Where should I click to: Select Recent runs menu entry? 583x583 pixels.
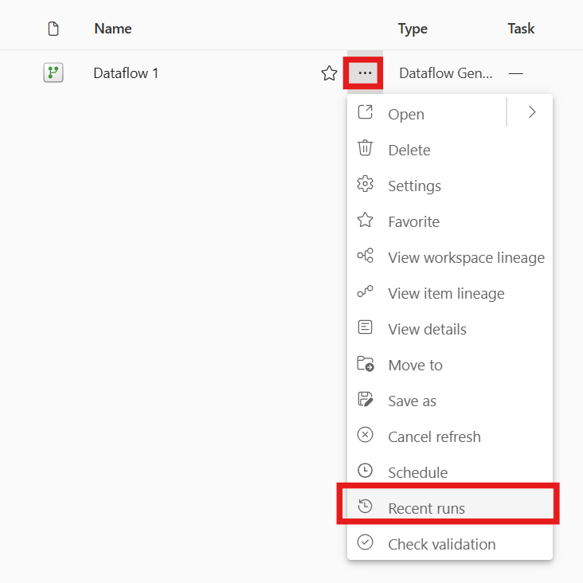coord(426,508)
